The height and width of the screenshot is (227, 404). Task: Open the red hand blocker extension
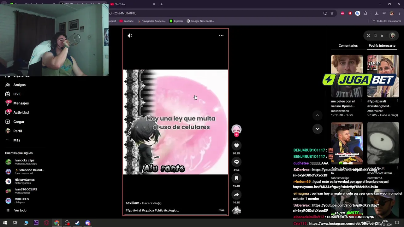(350, 13)
